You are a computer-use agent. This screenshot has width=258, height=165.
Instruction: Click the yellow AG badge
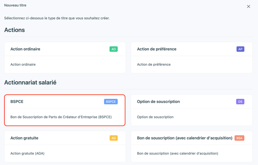coord(114,138)
